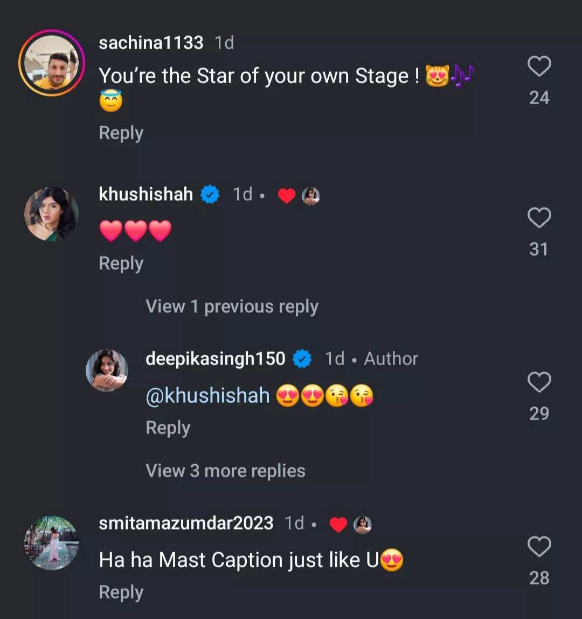Open the deepikasingh150 username link

[215, 359]
